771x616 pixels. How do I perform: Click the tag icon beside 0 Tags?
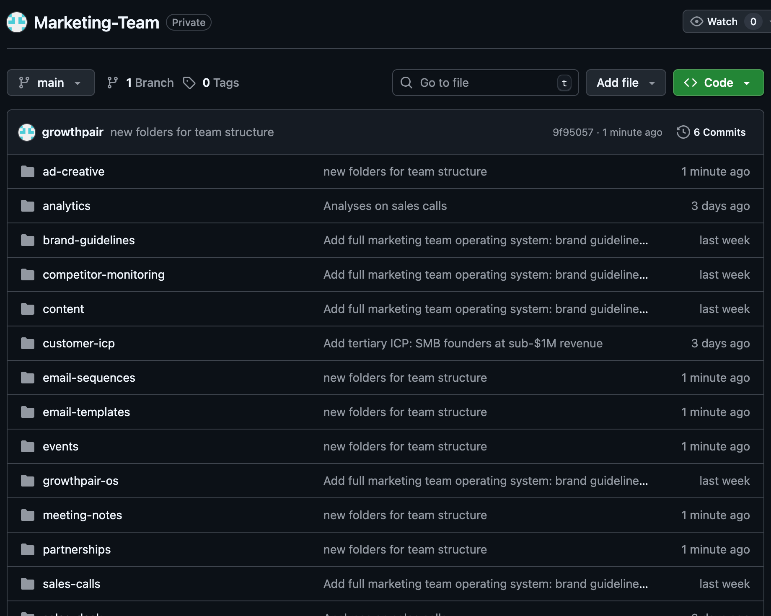(189, 83)
